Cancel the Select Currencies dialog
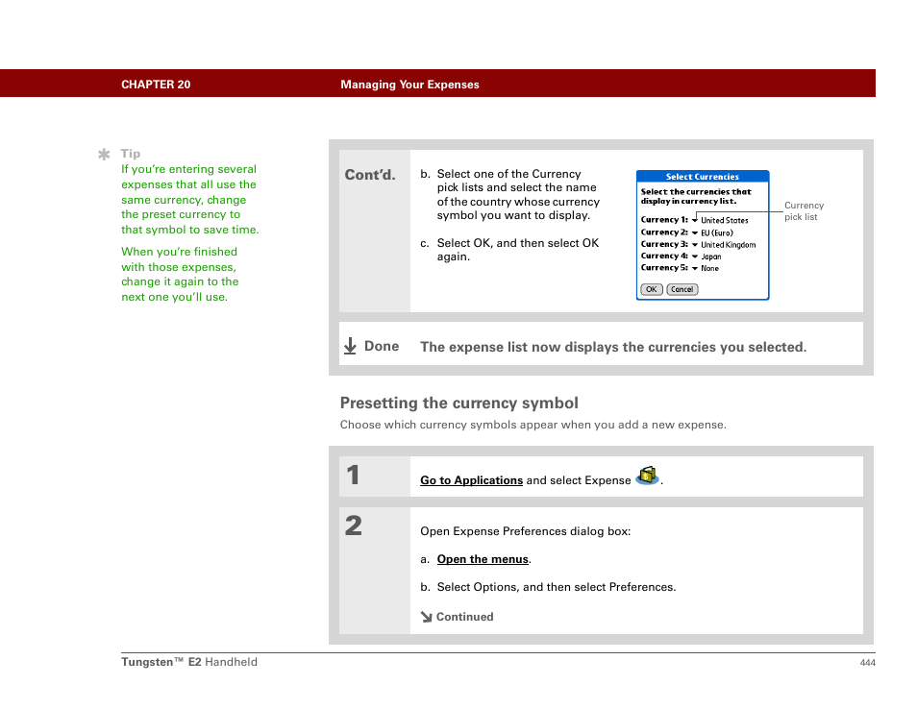The height and width of the screenshot is (709, 917). [682, 289]
